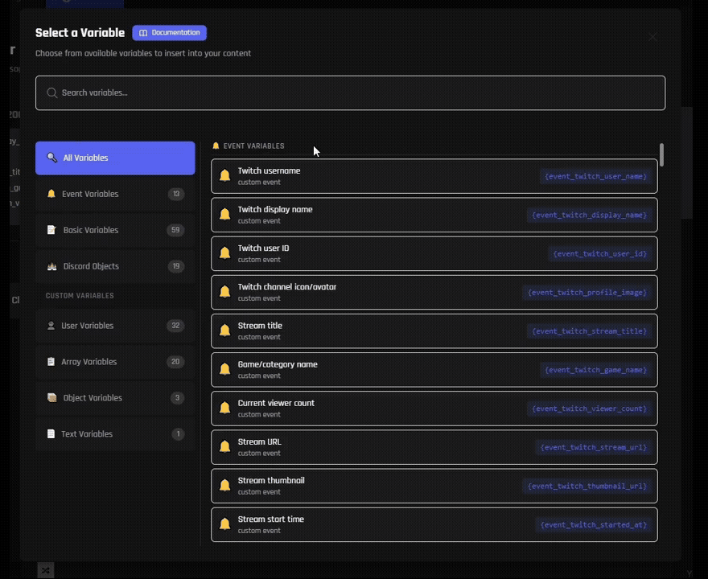Click bell icon of Twitch user ID row
The image size is (708, 579).
(224, 253)
